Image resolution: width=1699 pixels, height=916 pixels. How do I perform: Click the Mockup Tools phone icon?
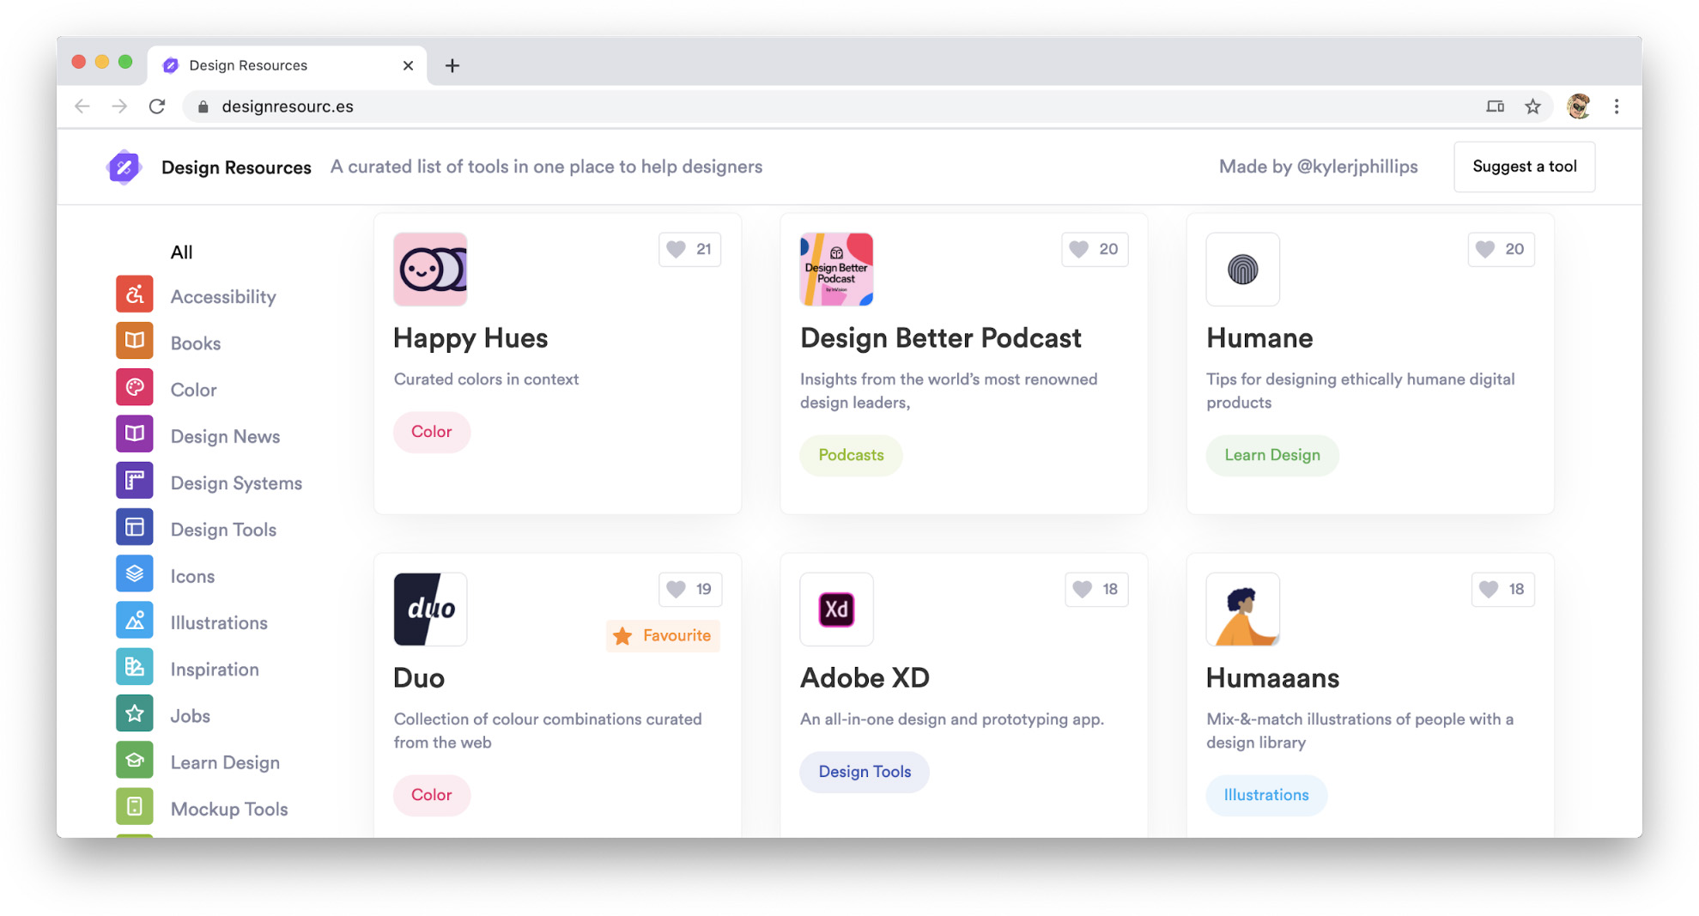pyautogui.click(x=135, y=806)
